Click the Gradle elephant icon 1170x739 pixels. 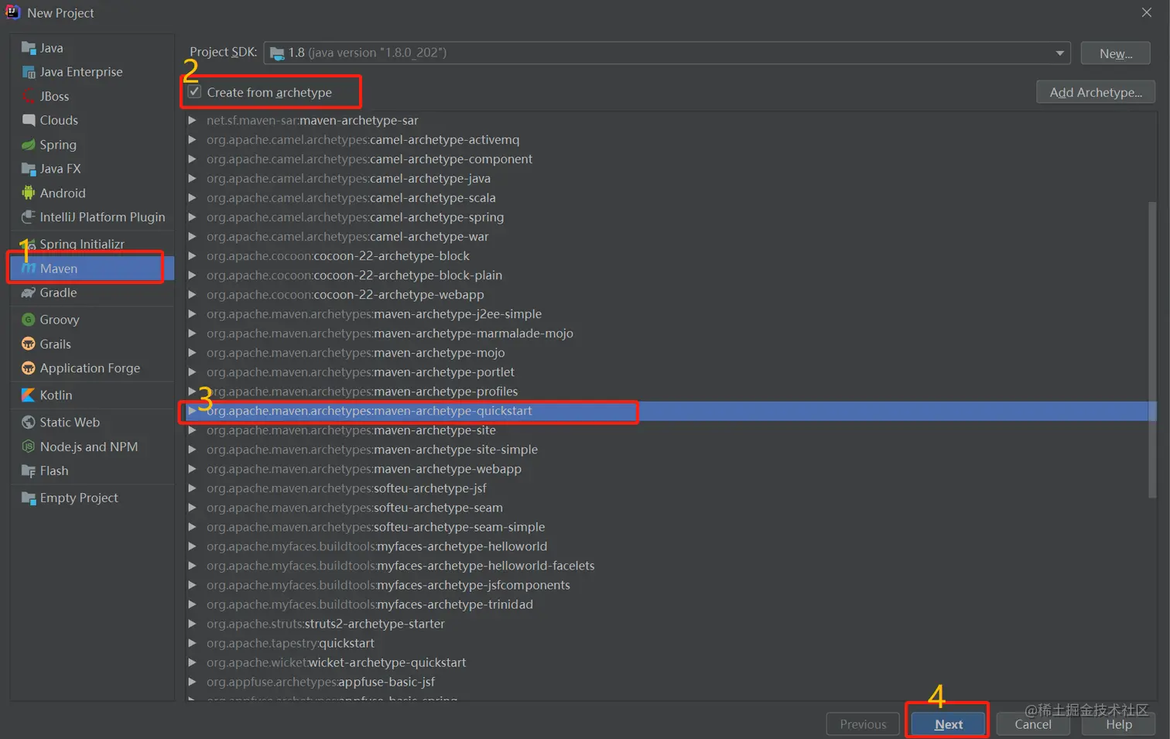pos(29,293)
